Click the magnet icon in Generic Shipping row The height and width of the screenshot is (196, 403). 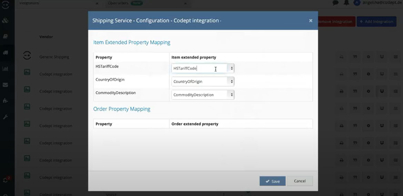[x=382, y=57]
